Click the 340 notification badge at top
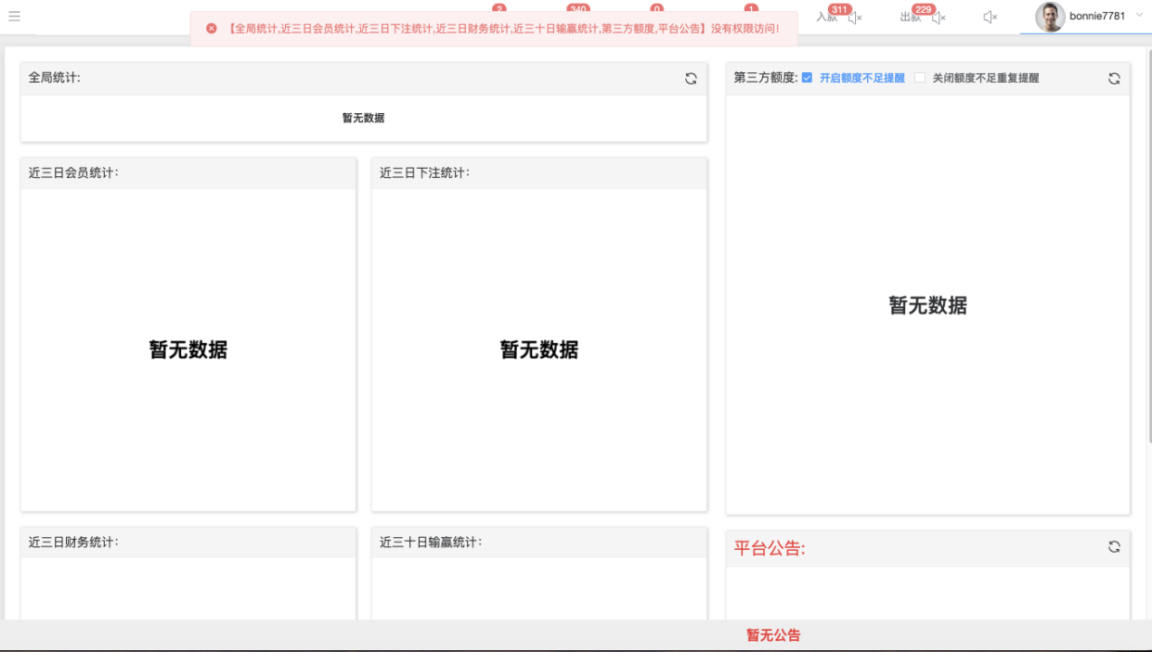The image size is (1152, 652). click(x=578, y=9)
